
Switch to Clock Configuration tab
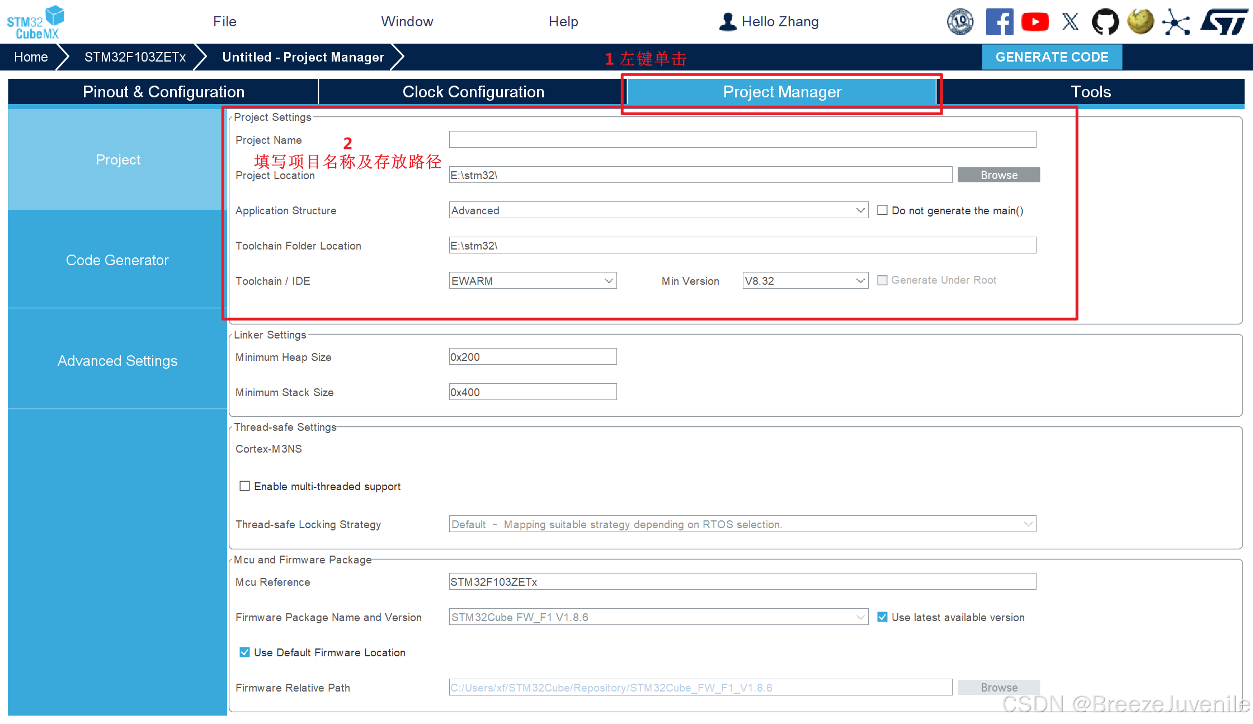pyautogui.click(x=473, y=92)
